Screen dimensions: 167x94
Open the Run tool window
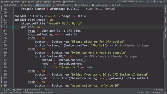pyautogui.click(x=7, y=90)
